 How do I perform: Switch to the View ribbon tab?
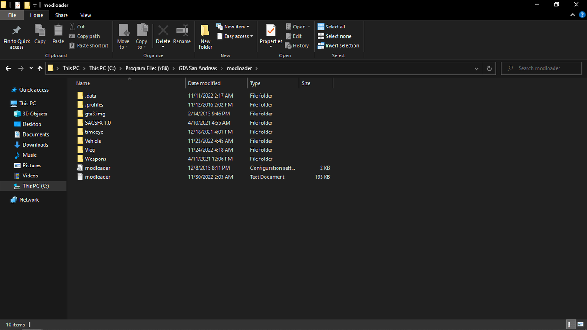pyautogui.click(x=86, y=15)
